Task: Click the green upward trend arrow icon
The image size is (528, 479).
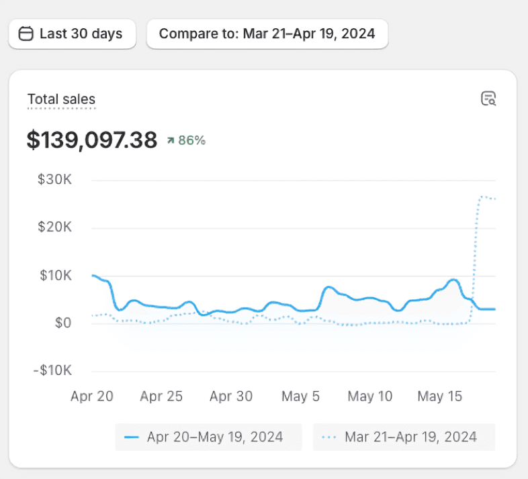Action: coord(171,140)
